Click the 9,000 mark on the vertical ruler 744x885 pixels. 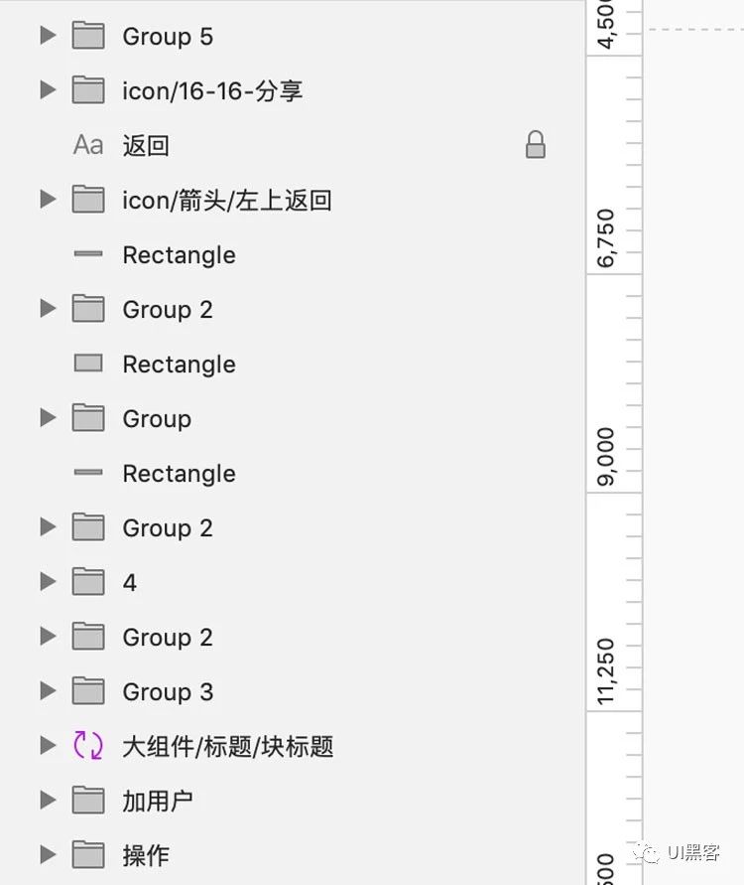pyautogui.click(x=606, y=457)
